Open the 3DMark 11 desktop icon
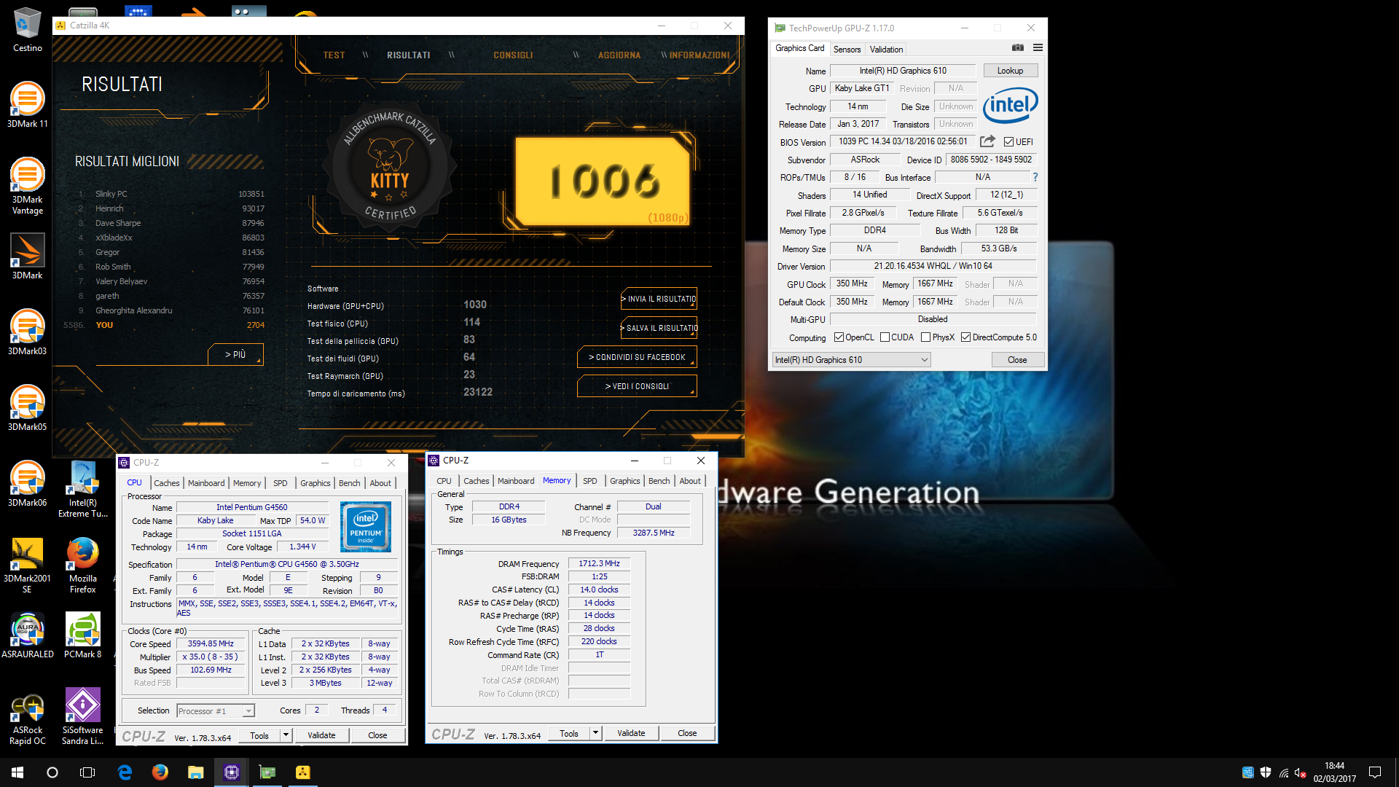The image size is (1399, 787). [x=27, y=106]
